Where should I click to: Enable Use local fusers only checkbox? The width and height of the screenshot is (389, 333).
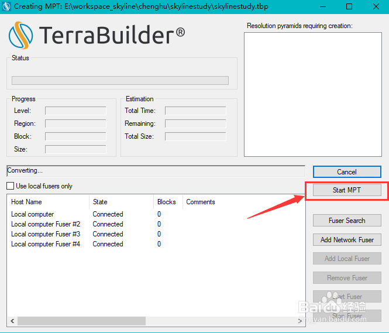point(10,186)
